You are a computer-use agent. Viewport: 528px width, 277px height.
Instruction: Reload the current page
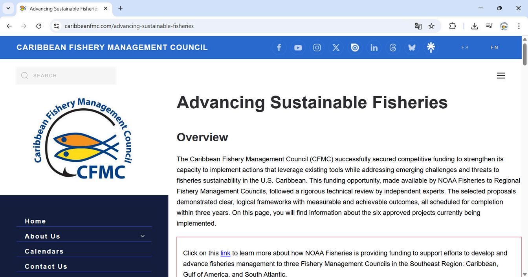38,26
